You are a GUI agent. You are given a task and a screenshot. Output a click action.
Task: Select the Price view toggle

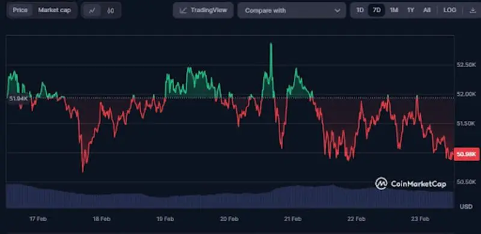[20, 10]
